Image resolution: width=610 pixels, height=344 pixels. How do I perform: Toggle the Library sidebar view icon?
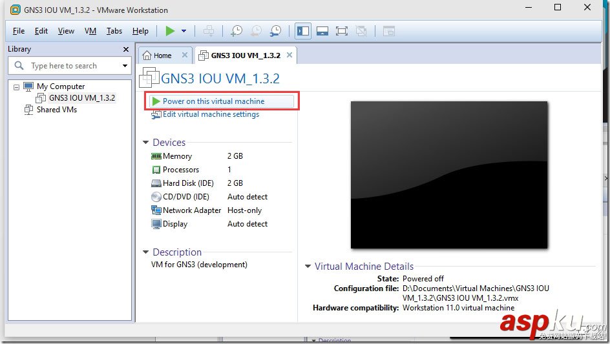[302, 31]
